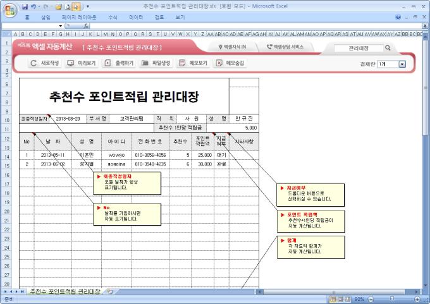The image size is (430, 304).
Task: Click the 포인트 적립액 memo note box
Action: tap(310, 221)
